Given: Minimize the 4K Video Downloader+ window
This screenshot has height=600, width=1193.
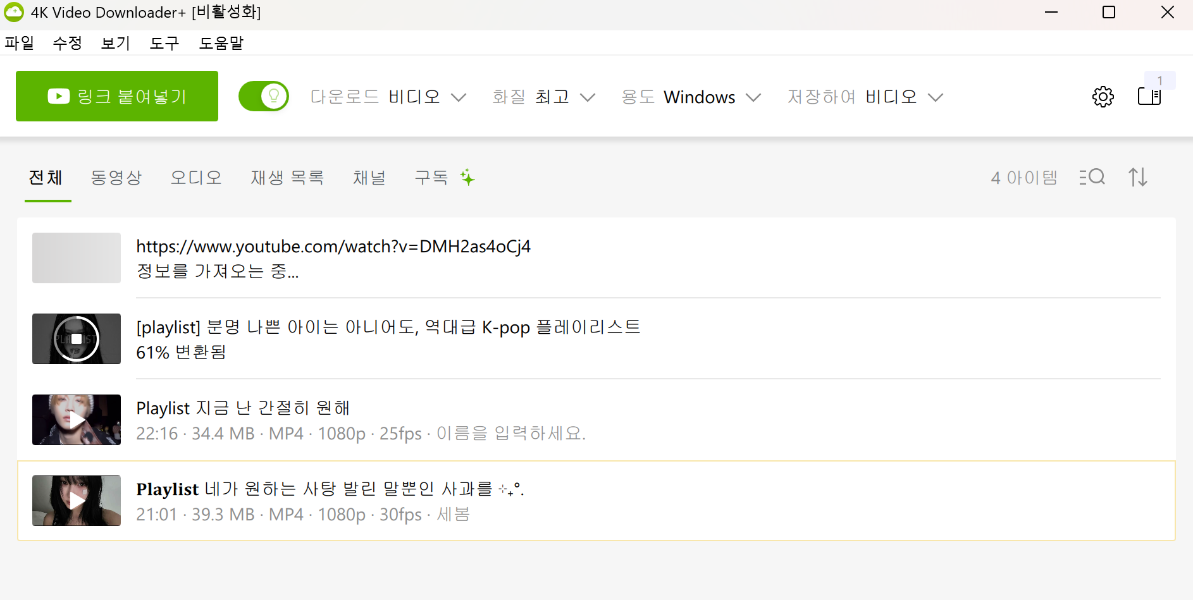Looking at the screenshot, I should tap(1051, 12).
